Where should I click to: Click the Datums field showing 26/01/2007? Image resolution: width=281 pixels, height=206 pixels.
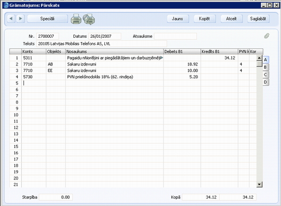(105, 36)
